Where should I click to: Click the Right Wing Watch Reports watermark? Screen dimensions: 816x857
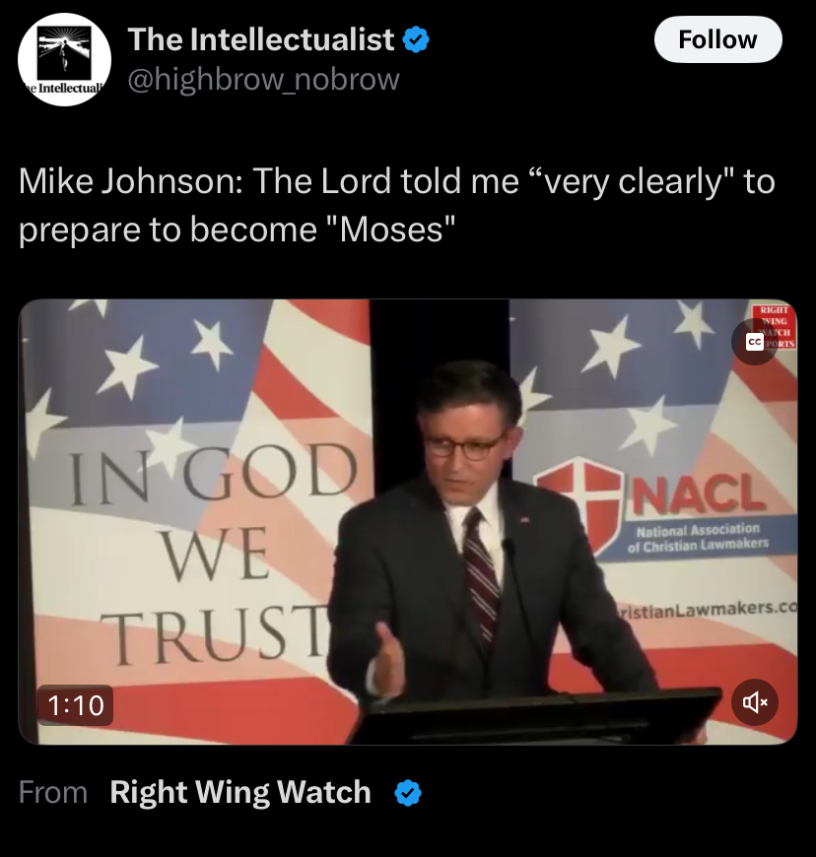[778, 327]
